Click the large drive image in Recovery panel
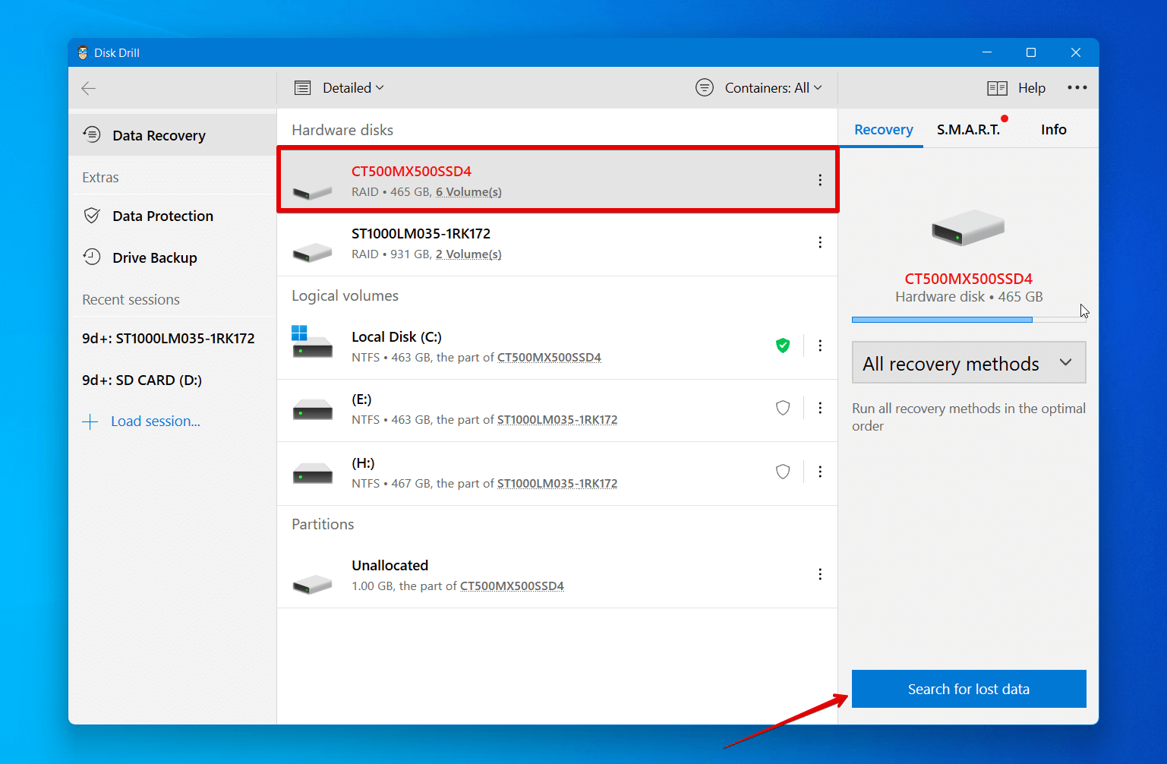This screenshot has height=764, width=1167. 969,227
